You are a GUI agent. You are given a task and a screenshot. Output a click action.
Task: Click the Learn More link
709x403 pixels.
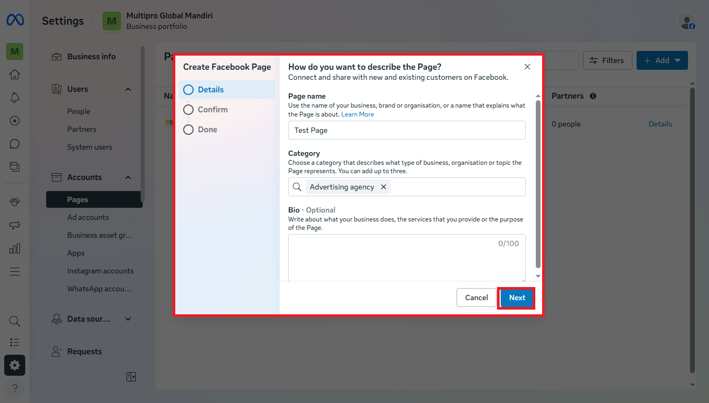tap(357, 114)
